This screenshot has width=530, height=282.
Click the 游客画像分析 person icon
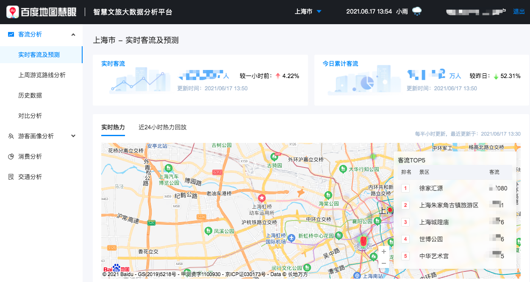click(11, 136)
